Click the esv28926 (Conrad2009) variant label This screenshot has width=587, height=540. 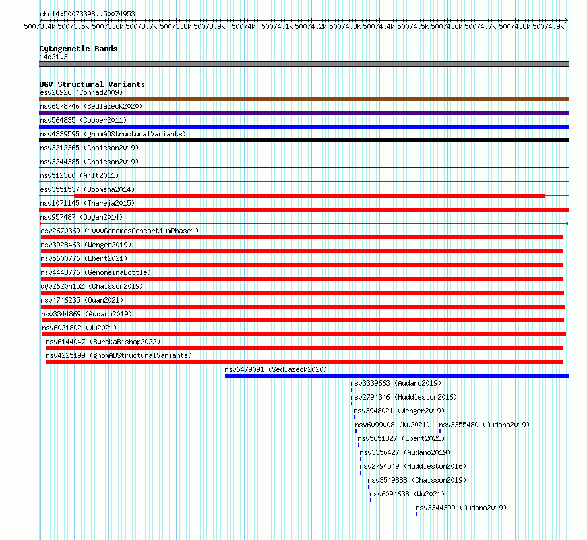[81, 92]
